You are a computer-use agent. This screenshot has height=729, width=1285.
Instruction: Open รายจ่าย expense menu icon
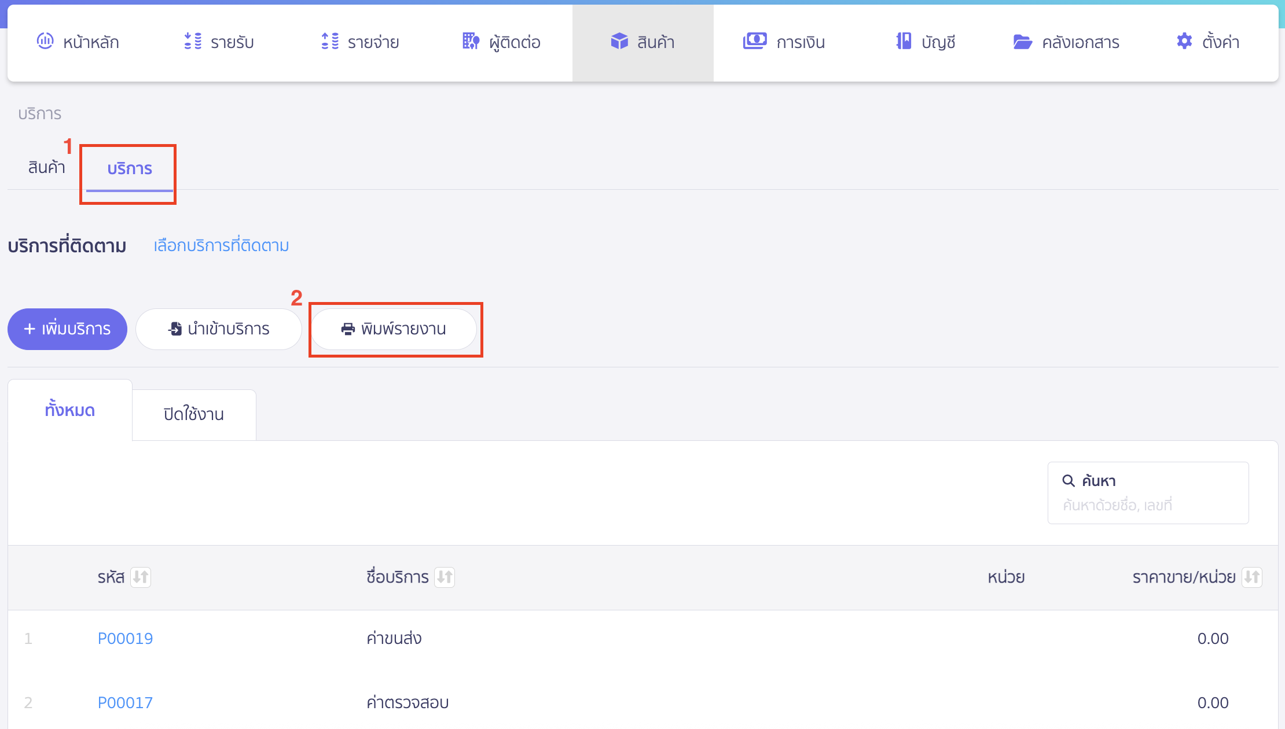(330, 41)
